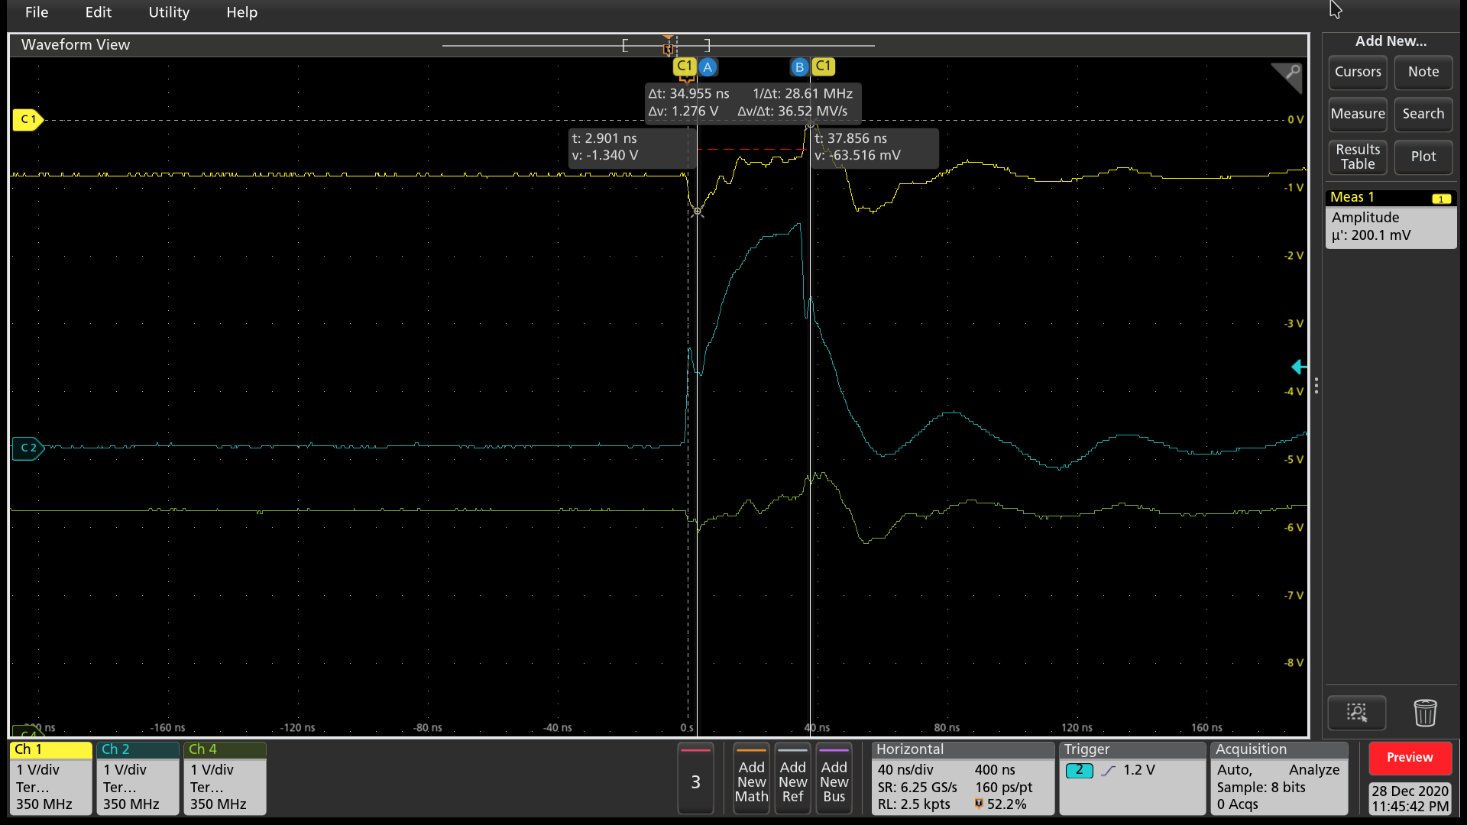
Task: Open the Utility menu
Action: pos(169,12)
